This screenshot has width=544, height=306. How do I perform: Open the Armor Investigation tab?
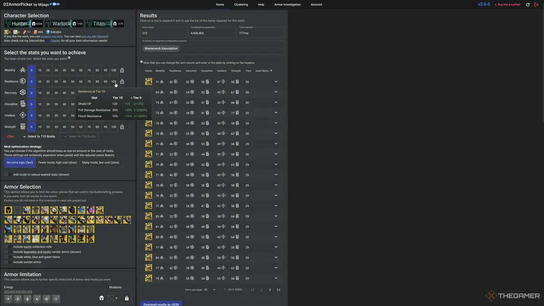[287, 5]
